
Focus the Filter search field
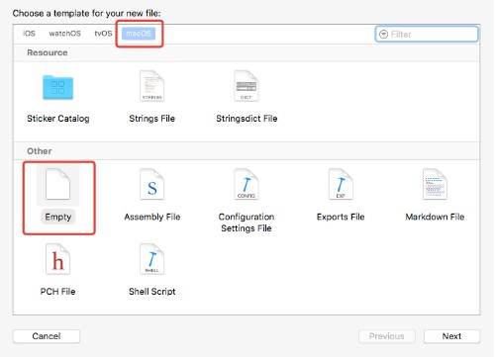click(x=427, y=34)
